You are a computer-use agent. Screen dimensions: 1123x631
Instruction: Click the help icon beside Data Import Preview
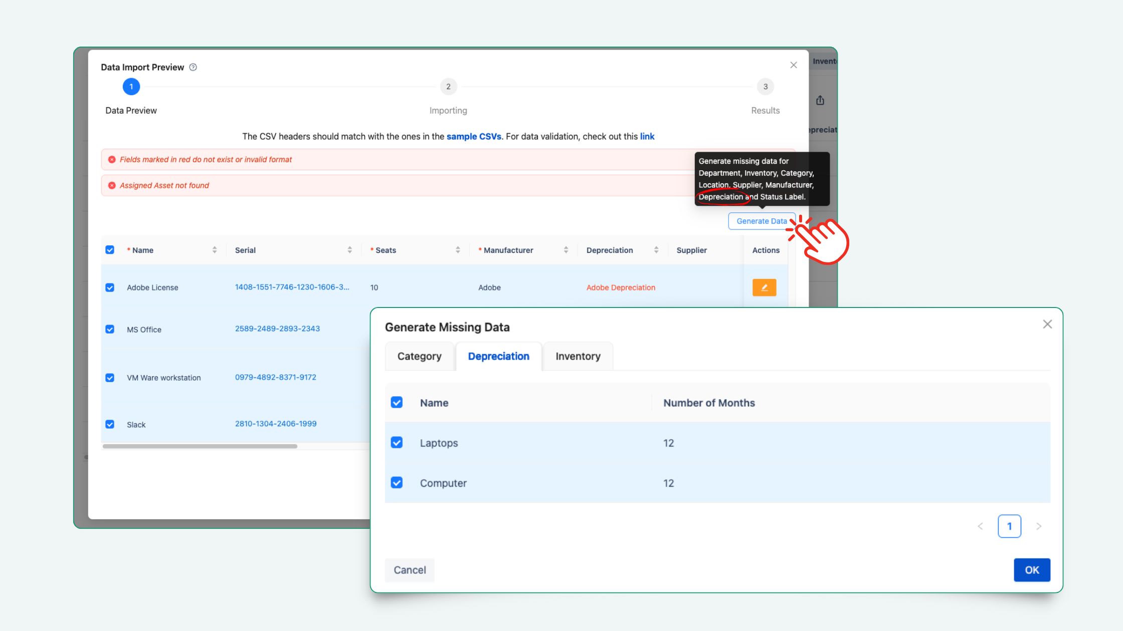[193, 67]
